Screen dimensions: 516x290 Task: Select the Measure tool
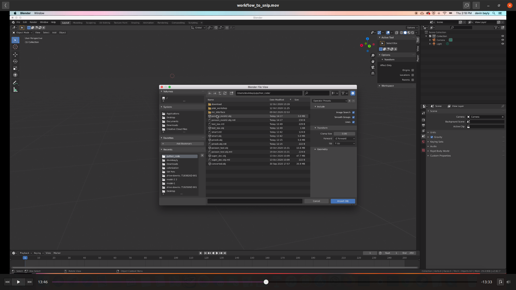coord(15,90)
